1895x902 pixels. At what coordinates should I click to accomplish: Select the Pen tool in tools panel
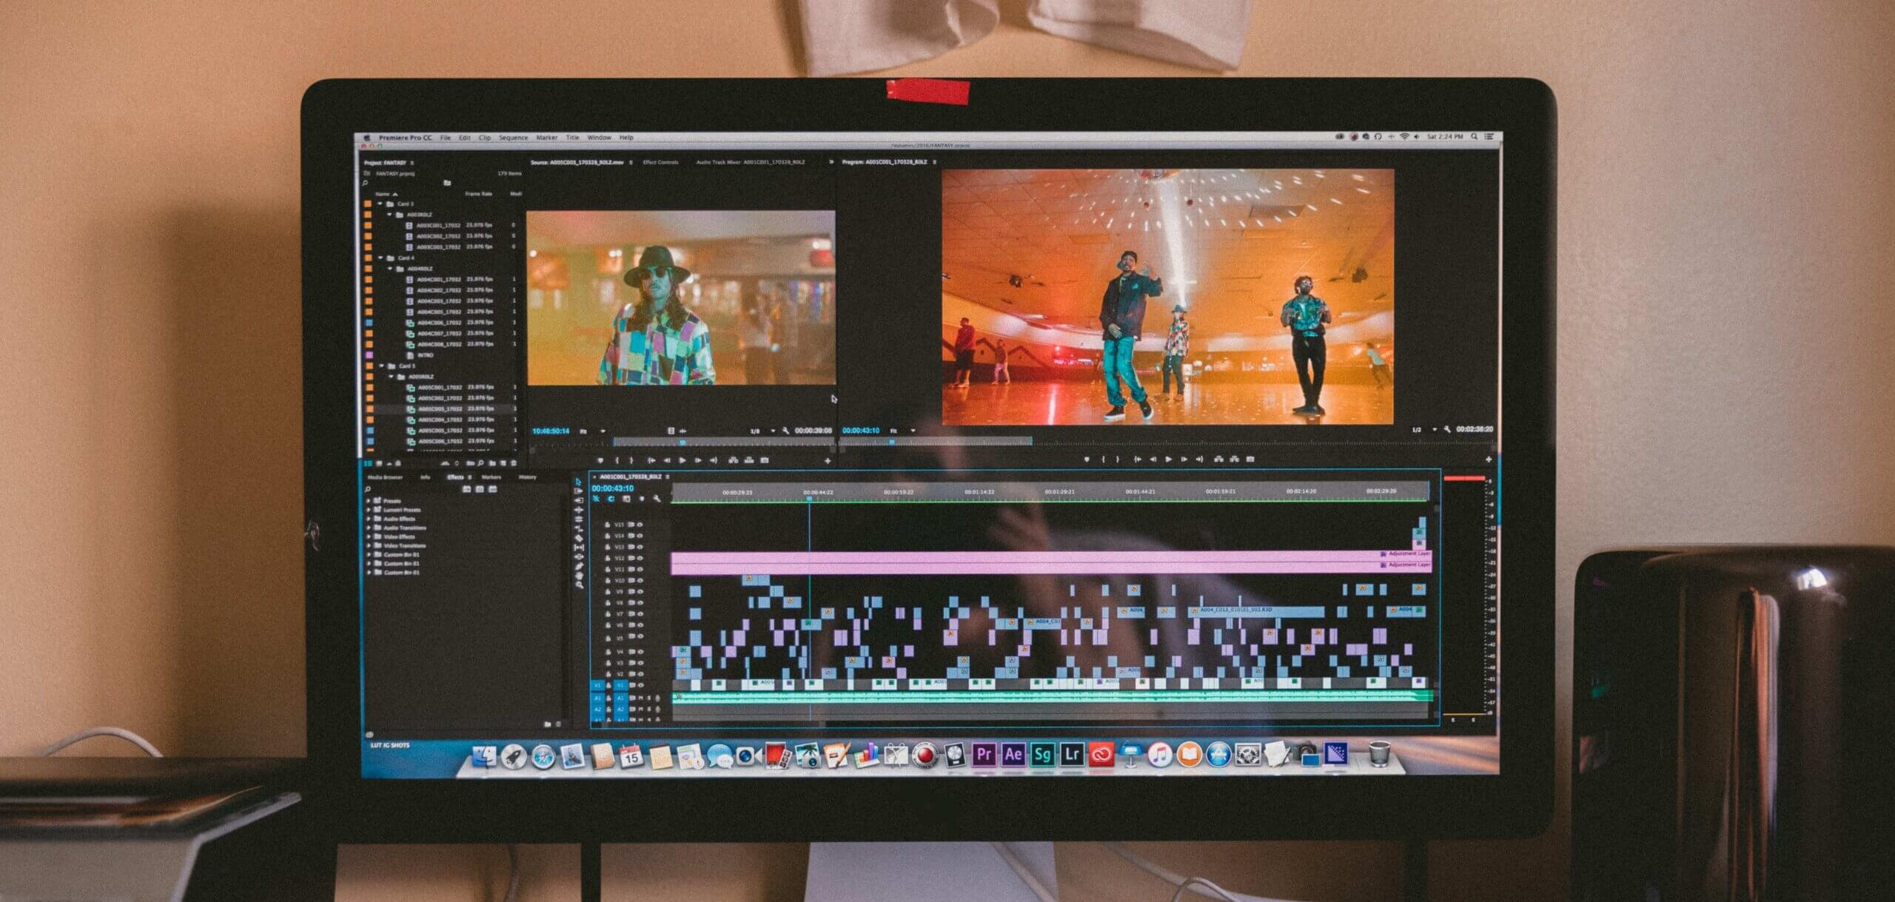tap(579, 566)
